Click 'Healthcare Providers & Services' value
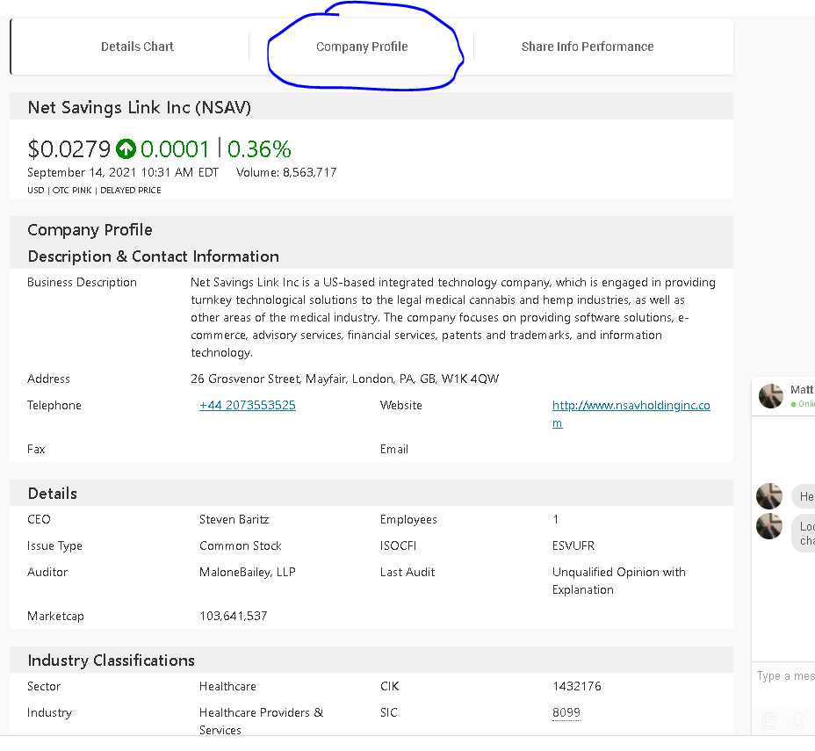The width and height of the screenshot is (815, 751). [261, 721]
